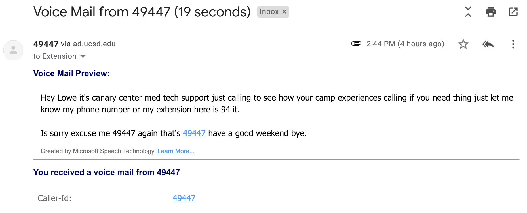This screenshot has height=213, width=527.
Task: Open the email in a new window
Action: pos(513,12)
